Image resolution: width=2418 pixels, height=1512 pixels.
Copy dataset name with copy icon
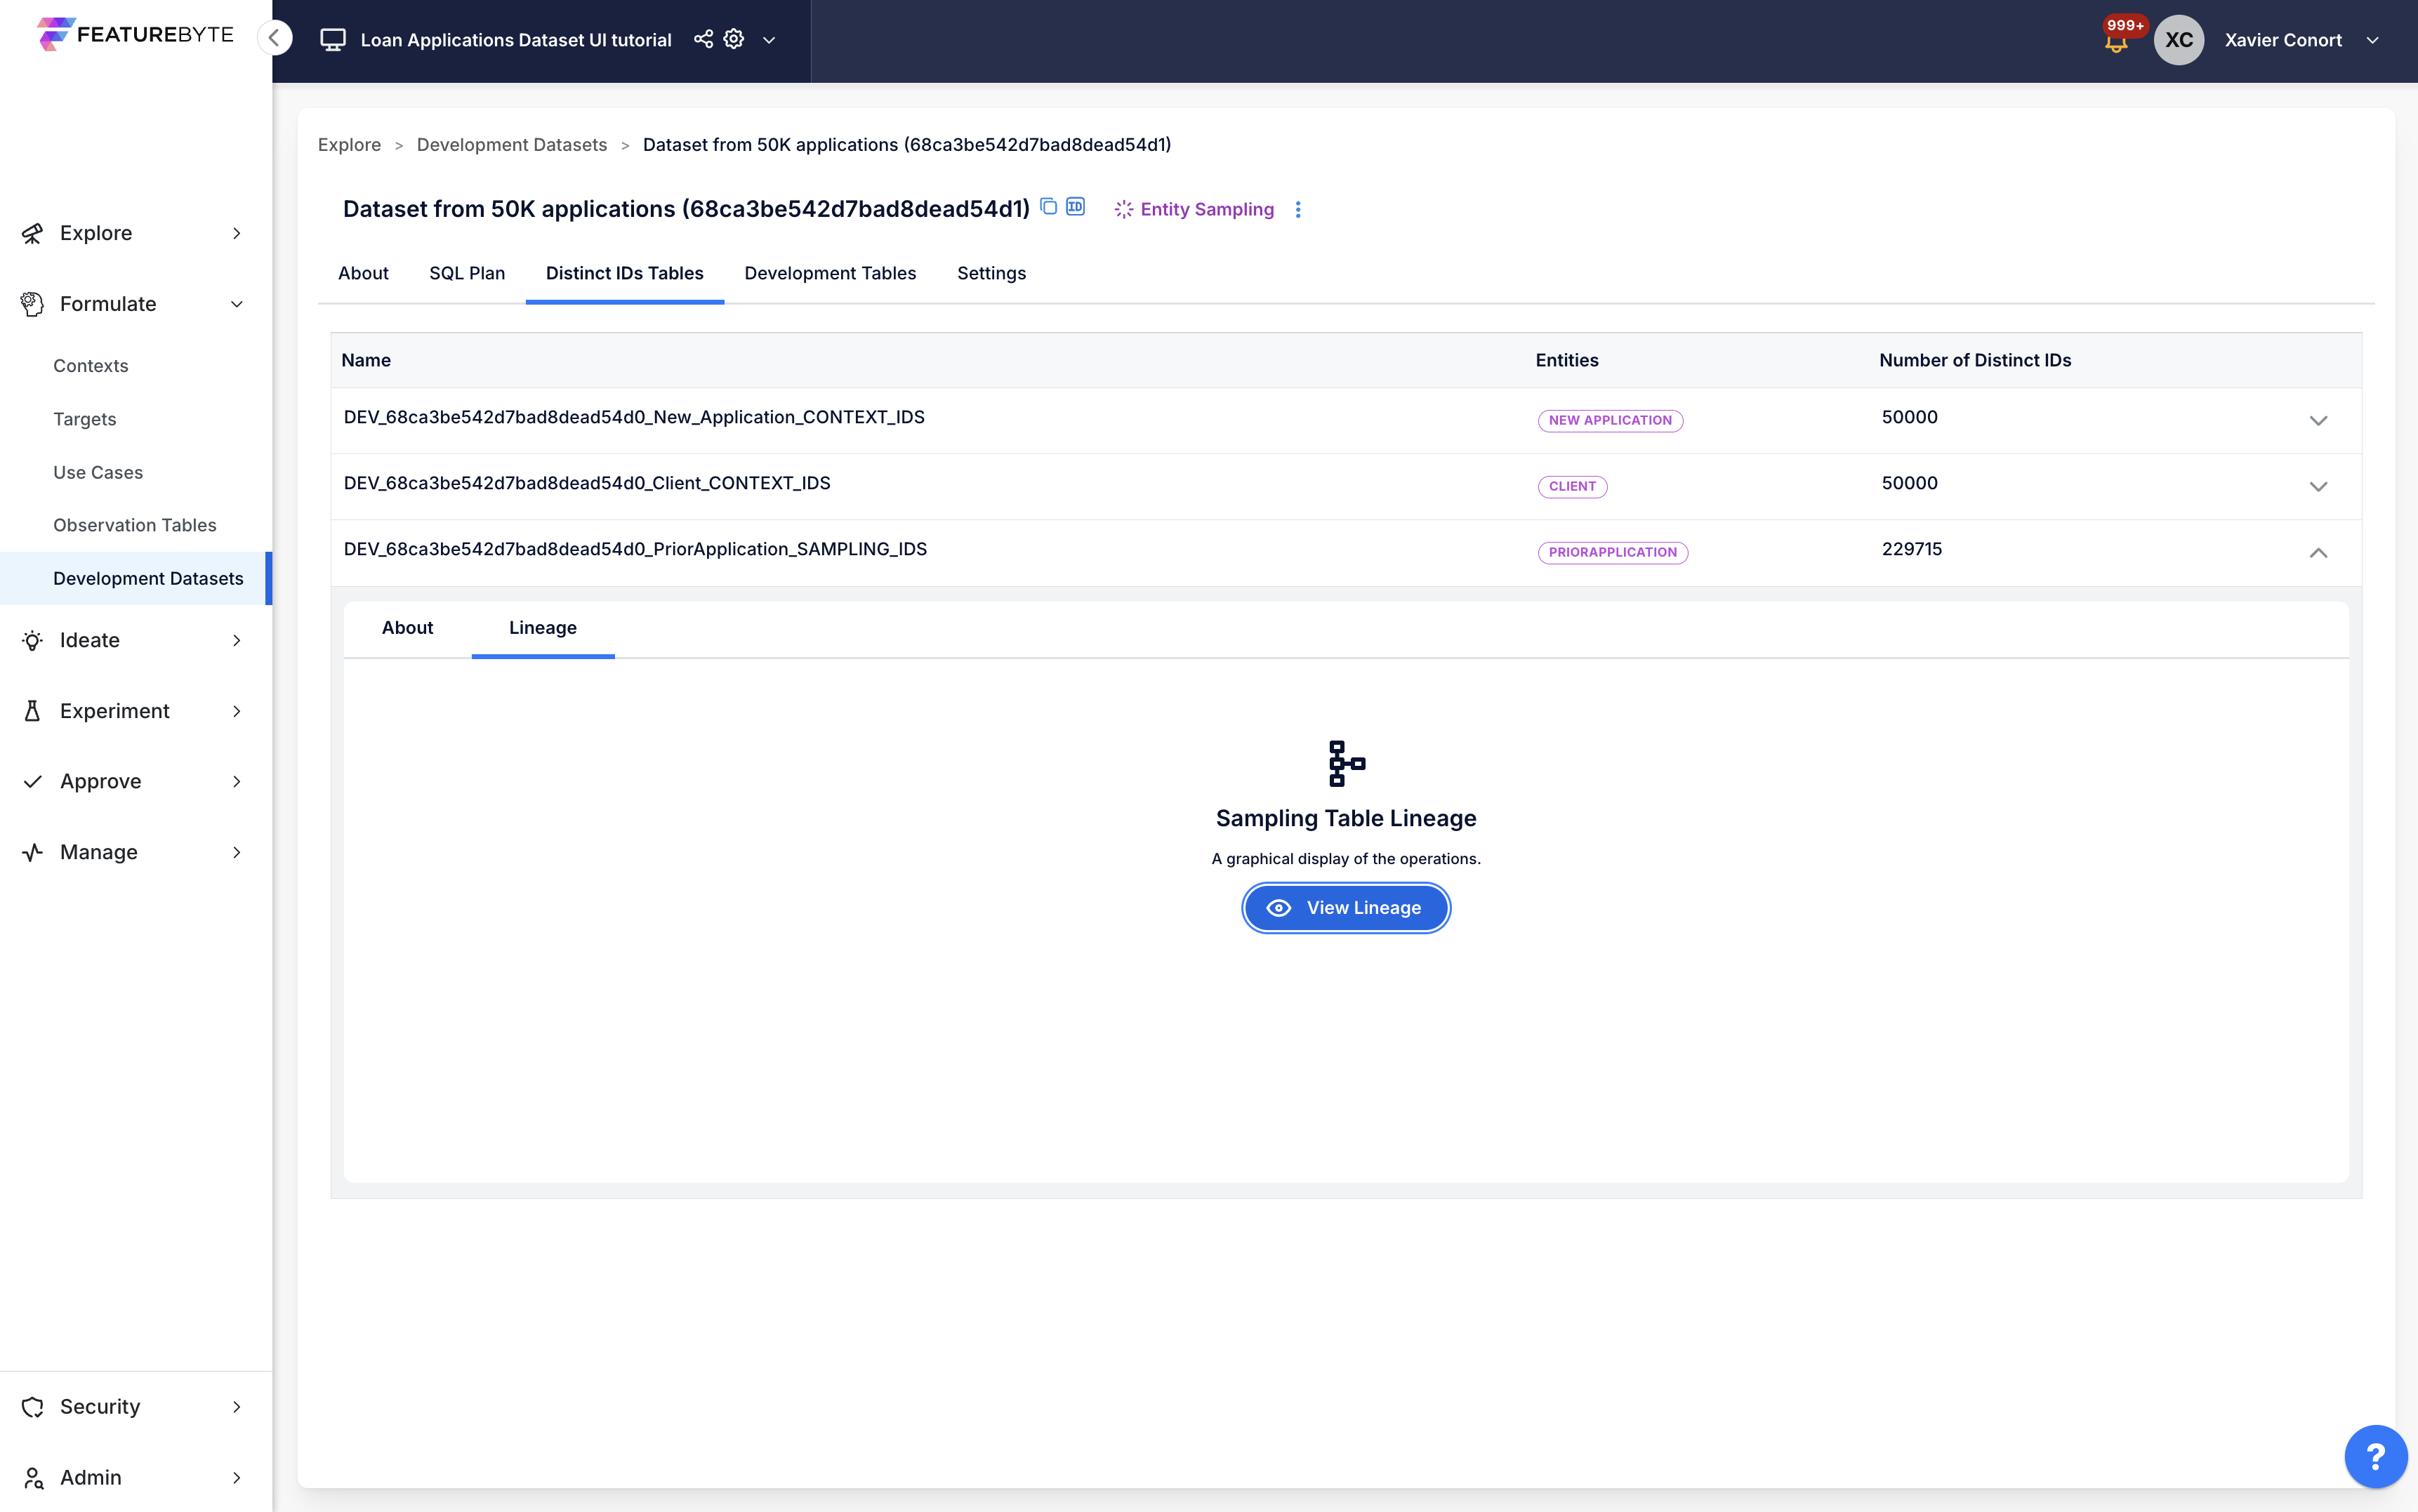click(x=1048, y=206)
